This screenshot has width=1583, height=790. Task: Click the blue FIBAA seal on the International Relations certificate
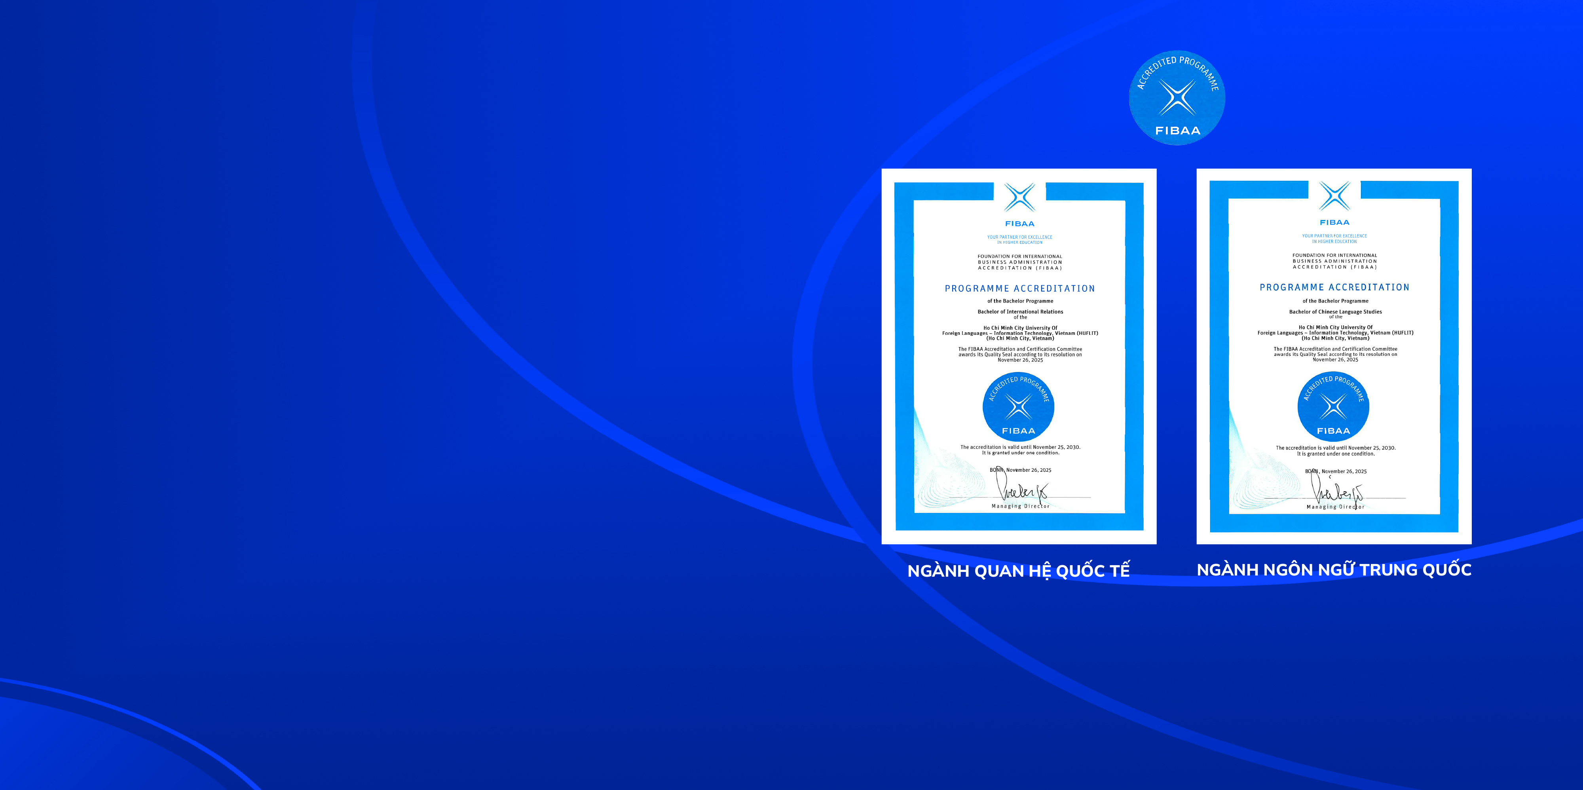(1018, 407)
